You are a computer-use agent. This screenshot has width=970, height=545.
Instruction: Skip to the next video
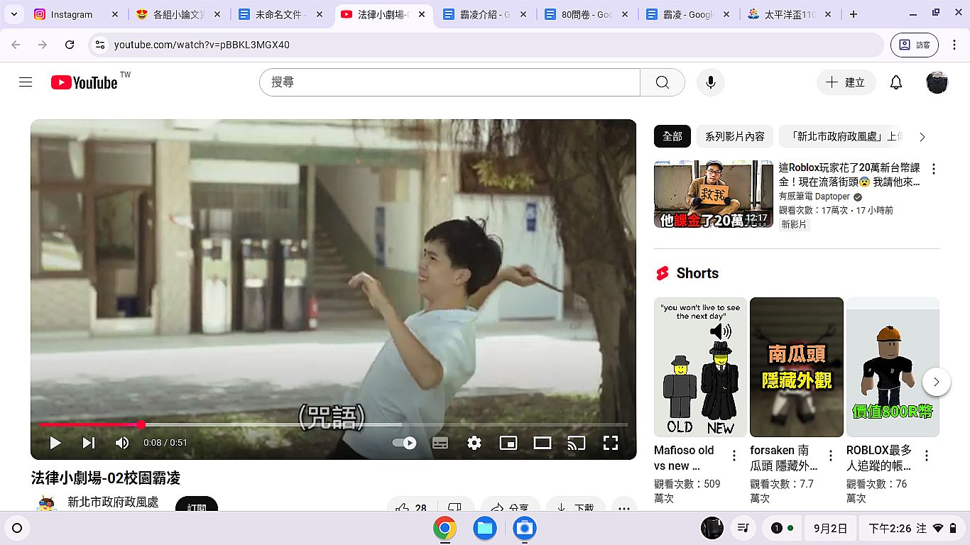pyautogui.click(x=89, y=443)
